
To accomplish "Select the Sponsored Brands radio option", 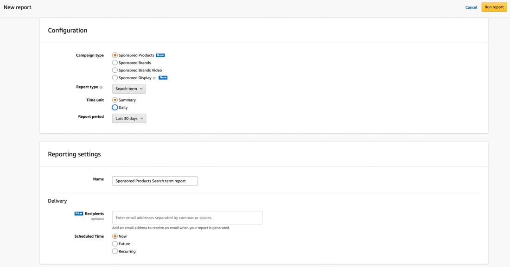I will pos(115,63).
